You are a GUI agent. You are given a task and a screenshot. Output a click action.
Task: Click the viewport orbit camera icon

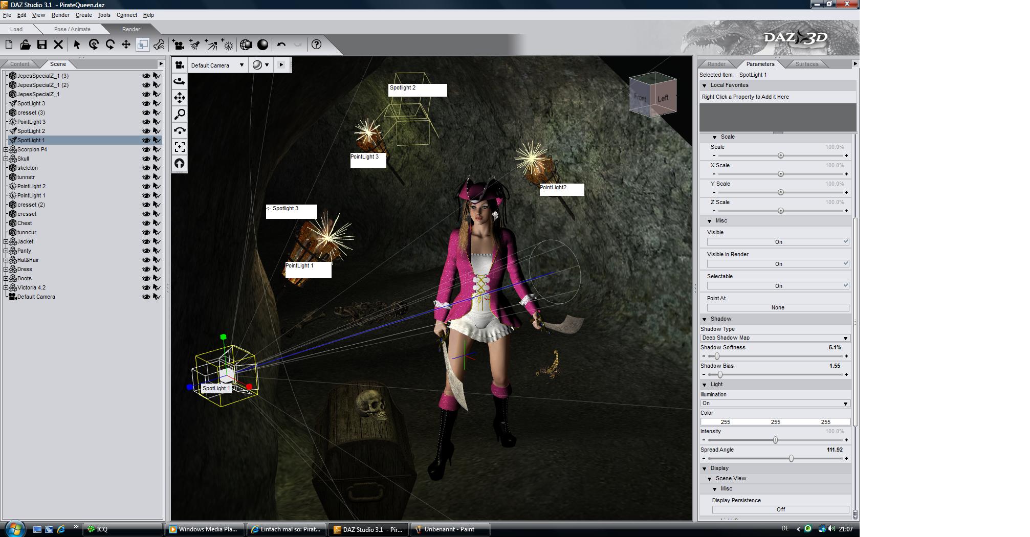pyautogui.click(x=180, y=81)
